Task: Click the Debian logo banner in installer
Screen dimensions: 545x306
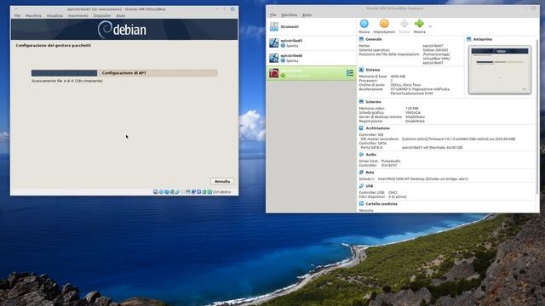Action: [124, 30]
